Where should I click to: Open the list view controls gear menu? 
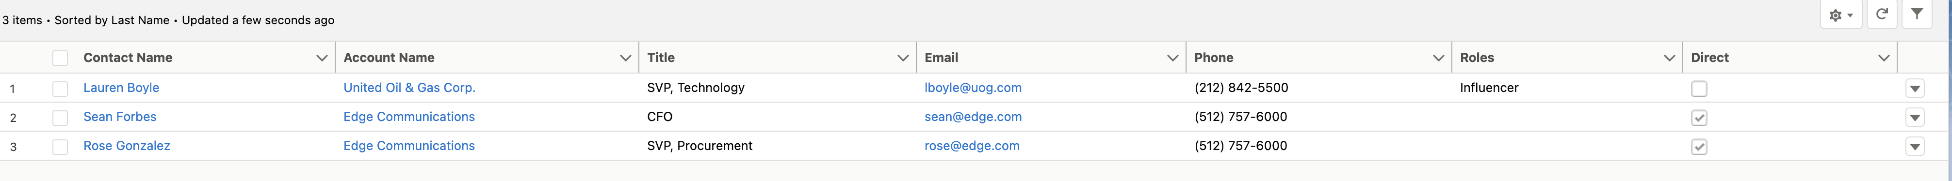coord(1840,15)
